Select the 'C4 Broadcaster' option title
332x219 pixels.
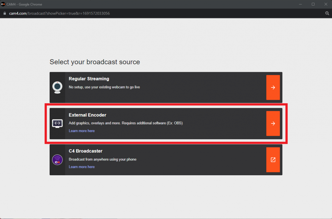pyautogui.click(x=86, y=151)
